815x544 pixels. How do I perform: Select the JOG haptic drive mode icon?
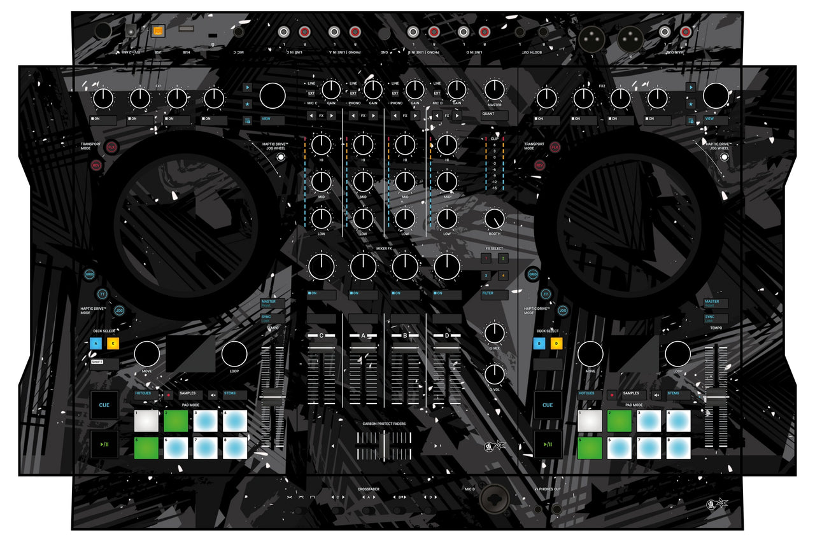118,310
